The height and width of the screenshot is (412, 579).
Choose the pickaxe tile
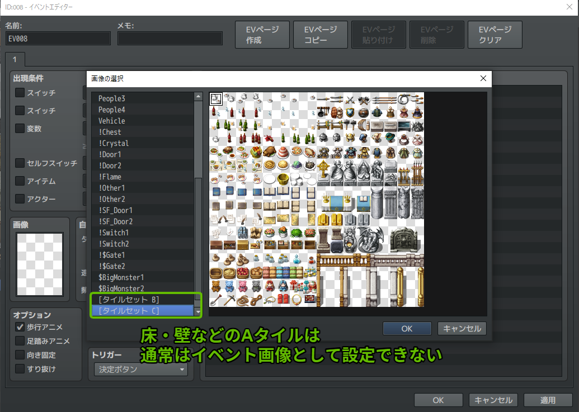pyautogui.click(x=229, y=300)
